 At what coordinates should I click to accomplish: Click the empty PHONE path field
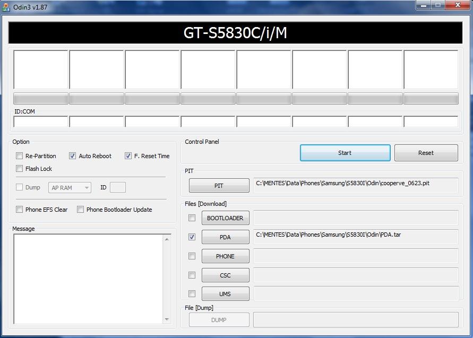coord(356,256)
